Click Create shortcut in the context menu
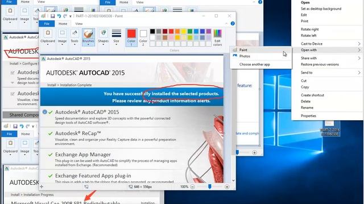 tap(312, 95)
